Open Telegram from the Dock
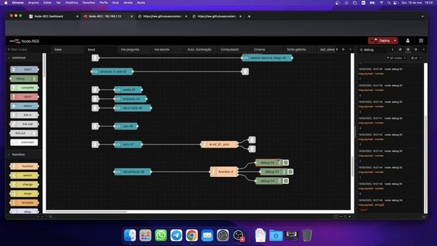Image resolution: width=437 pixels, height=246 pixels. 176,235
